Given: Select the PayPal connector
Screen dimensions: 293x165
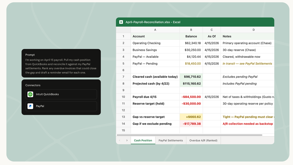Looking at the screenshot, I should pyautogui.click(x=61, y=106).
